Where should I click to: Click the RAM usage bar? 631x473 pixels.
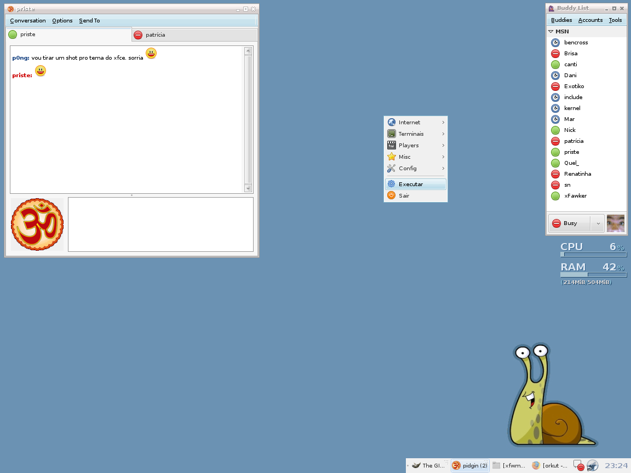pos(594,275)
